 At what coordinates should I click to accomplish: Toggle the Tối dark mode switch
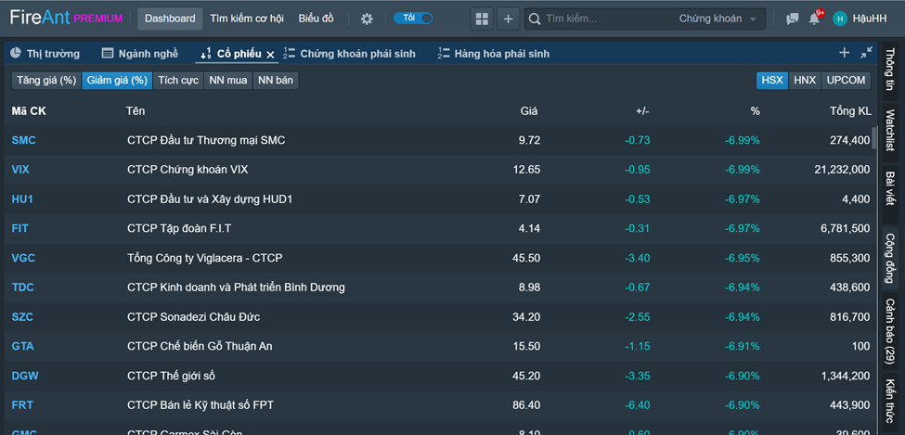coord(413,18)
